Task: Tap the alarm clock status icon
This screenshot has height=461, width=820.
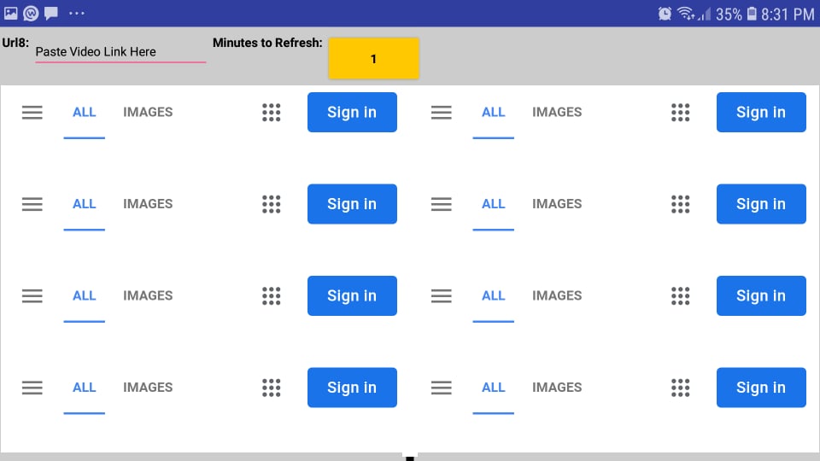Action: [x=665, y=14]
